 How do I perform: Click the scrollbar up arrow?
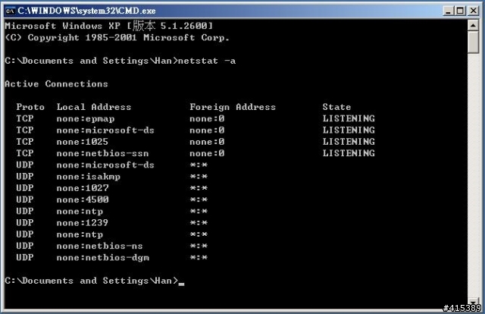(x=473, y=25)
